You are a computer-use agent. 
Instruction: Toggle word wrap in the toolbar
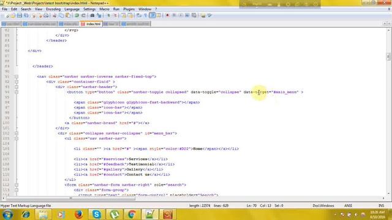(x=139, y=15)
